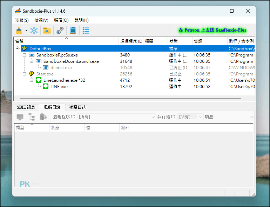Screen dimensions: 270x207
Task: Open the folder search browse icon
Action: [47, 31]
